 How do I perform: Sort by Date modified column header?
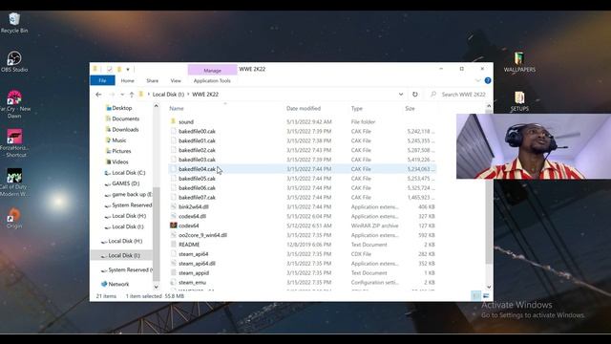click(304, 108)
